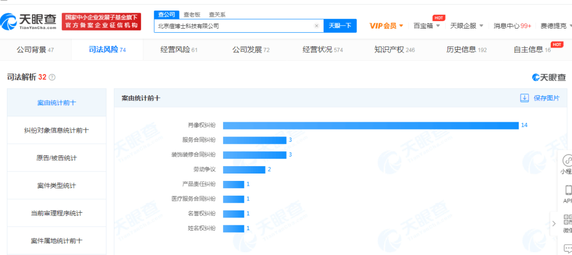
Task: Collapse the right sidebar with the chevron arrow
Action: [x=554, y=223]
